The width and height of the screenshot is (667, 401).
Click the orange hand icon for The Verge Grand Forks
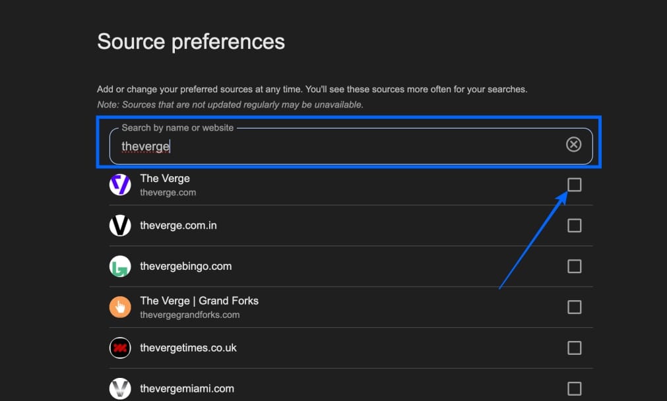coord(120,307)
